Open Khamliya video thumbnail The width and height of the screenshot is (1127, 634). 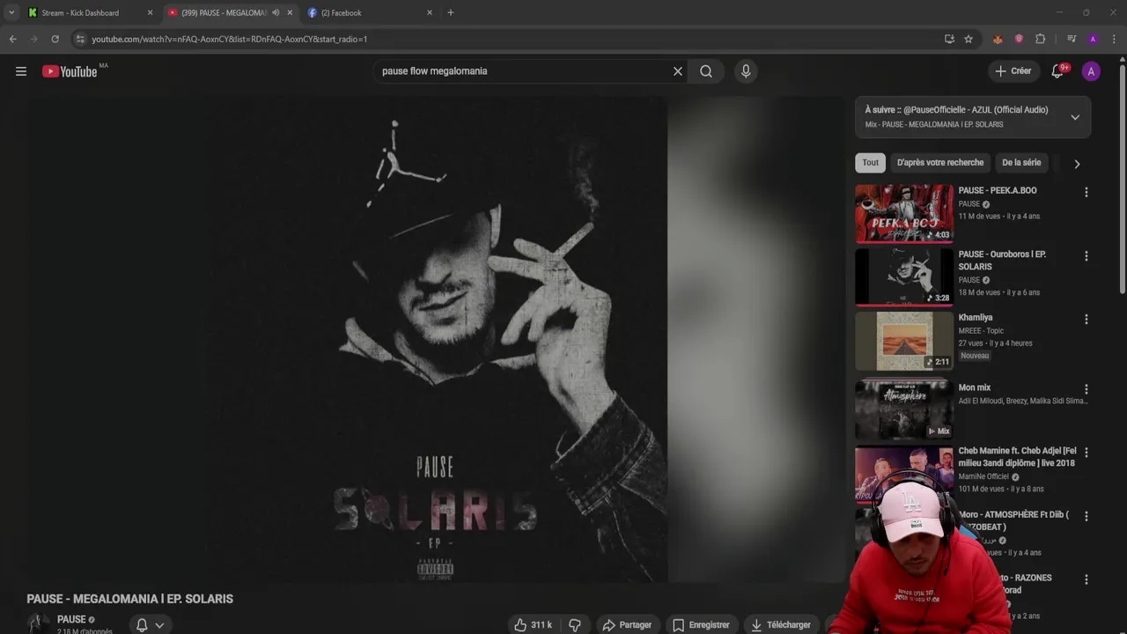(x=904, y=341)
